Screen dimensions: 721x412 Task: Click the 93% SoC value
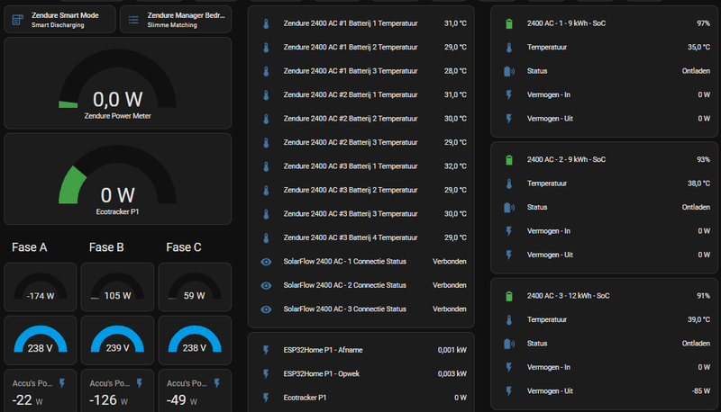click(703, 159)
